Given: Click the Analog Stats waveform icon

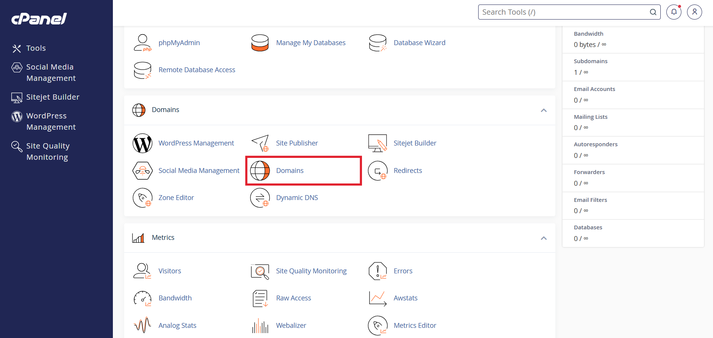Looking at the screenshot, I should [143, 326].
